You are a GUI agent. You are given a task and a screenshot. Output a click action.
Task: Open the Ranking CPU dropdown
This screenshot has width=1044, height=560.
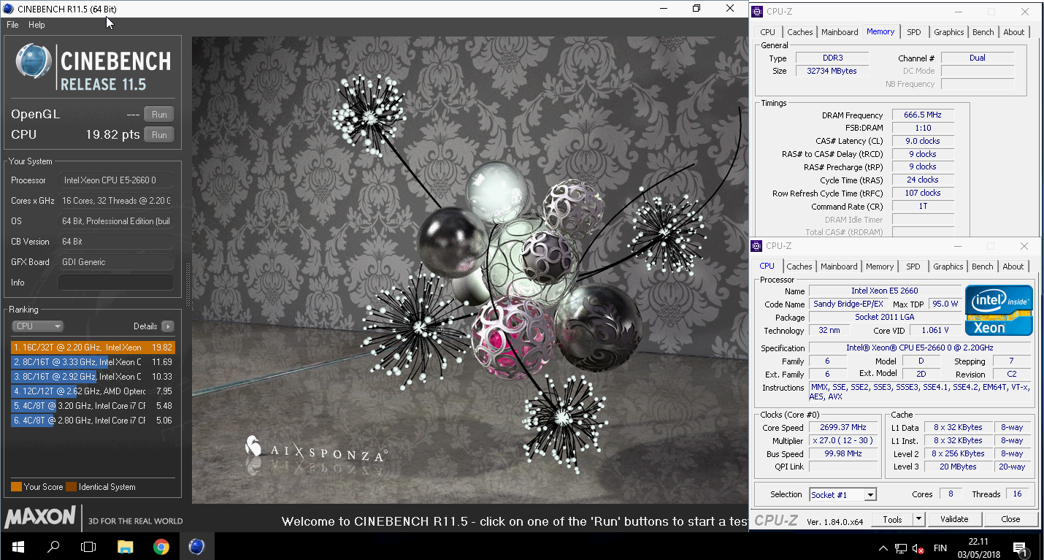(x=37, y=326)
